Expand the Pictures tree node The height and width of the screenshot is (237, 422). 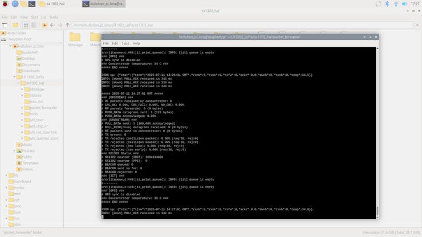tap(14, 150)
